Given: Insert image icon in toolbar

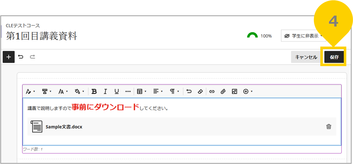Looking at the screenshot, I should point(234,91).
